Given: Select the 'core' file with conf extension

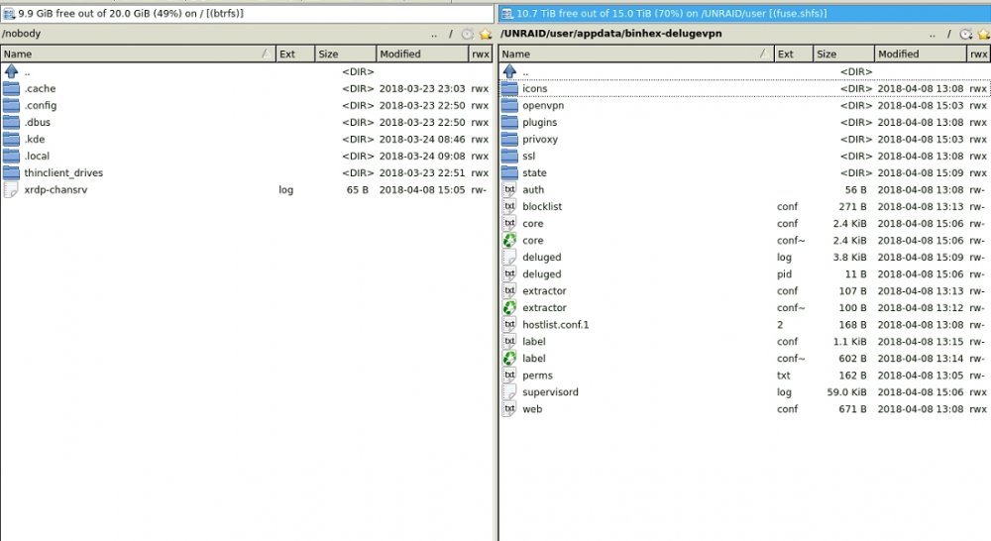Looking at the screenshot, I should pyautogui.click(x=533, y=223).
